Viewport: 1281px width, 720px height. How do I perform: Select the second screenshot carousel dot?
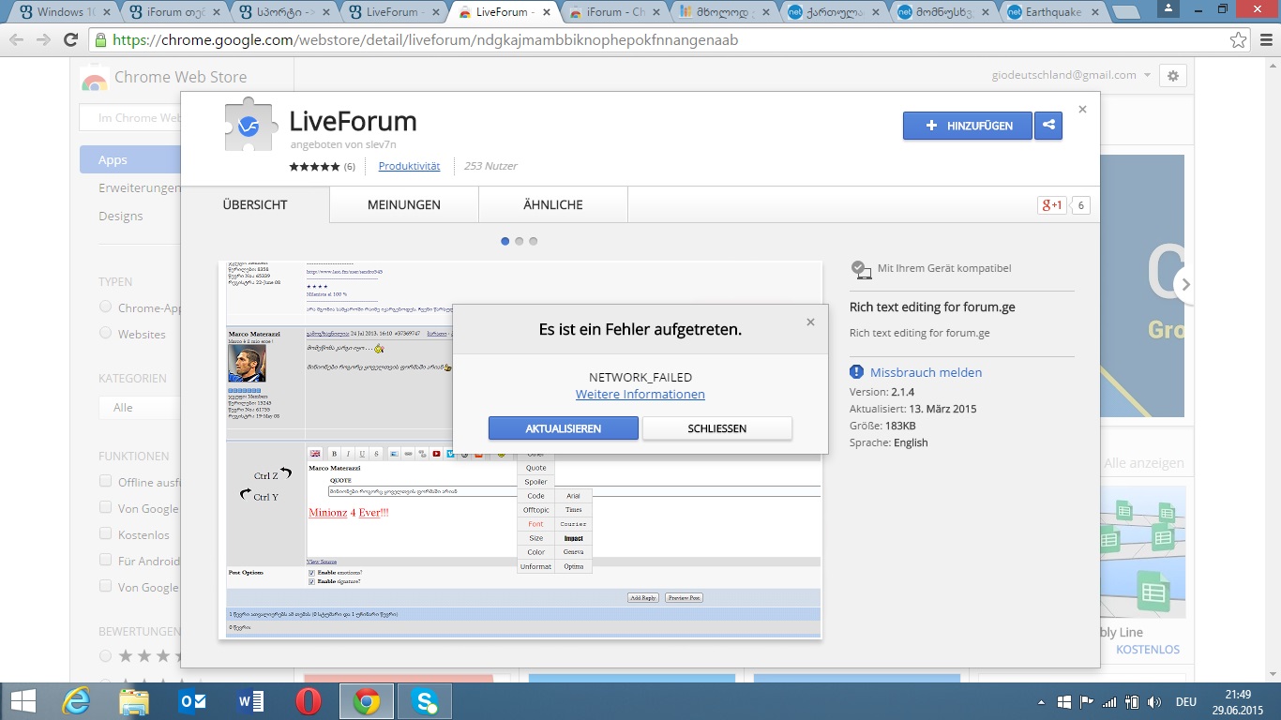[520, 241]
